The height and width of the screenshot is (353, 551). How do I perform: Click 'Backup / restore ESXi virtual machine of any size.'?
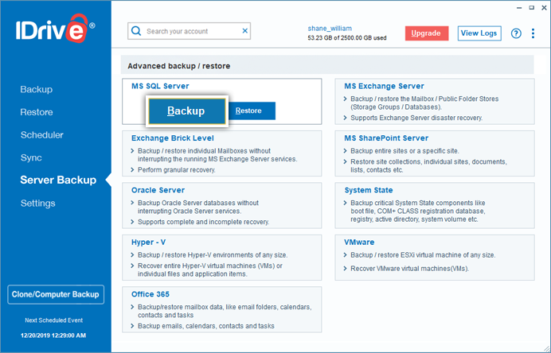[423, 255]
